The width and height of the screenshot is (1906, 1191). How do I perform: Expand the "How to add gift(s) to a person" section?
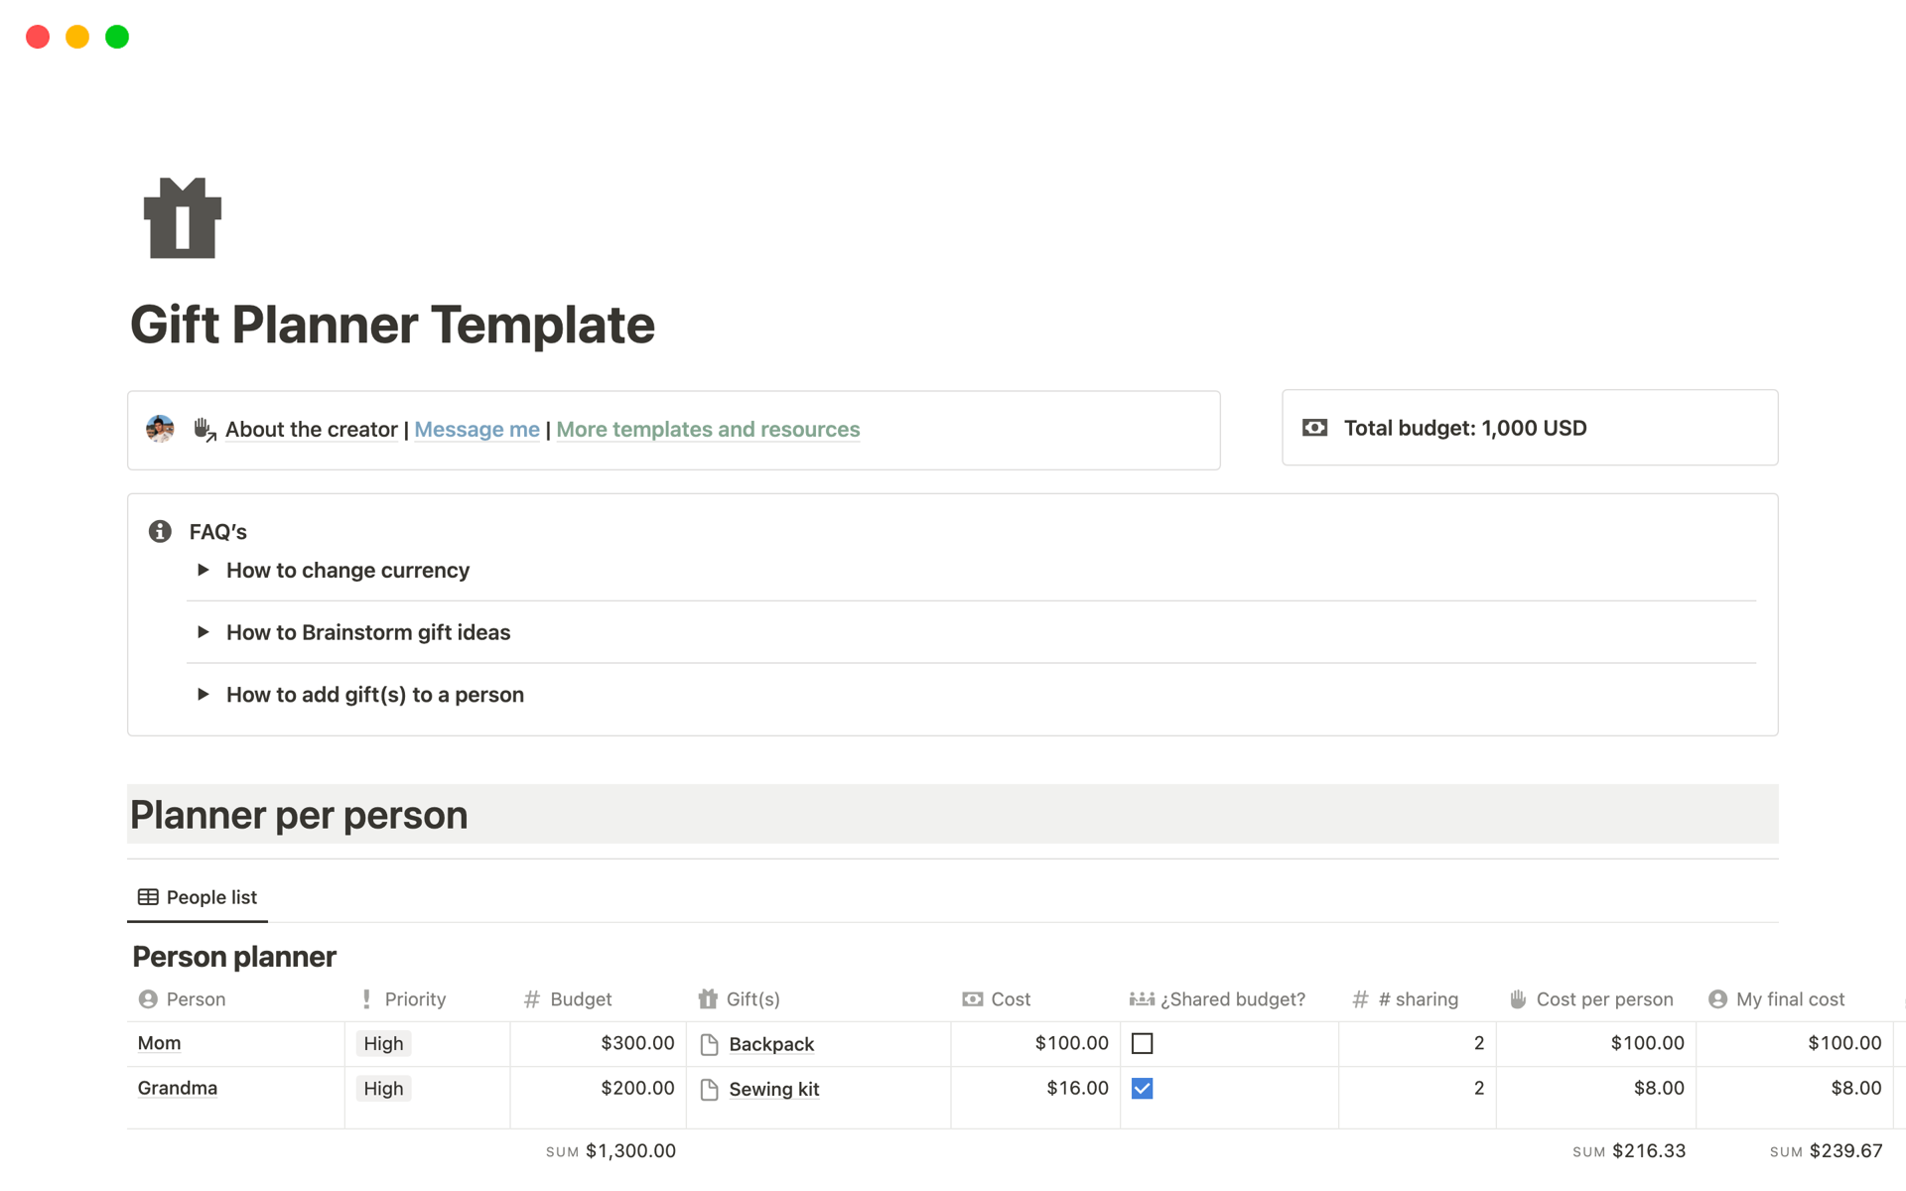[204, 694]
